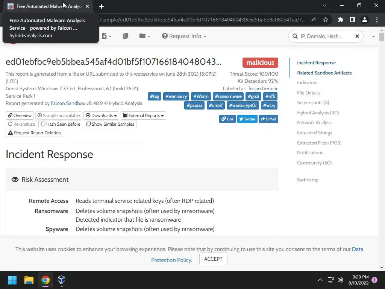Open Hybrid Analysis (30) section
This screenshot has height=289, width=385.
coord(318,113)
